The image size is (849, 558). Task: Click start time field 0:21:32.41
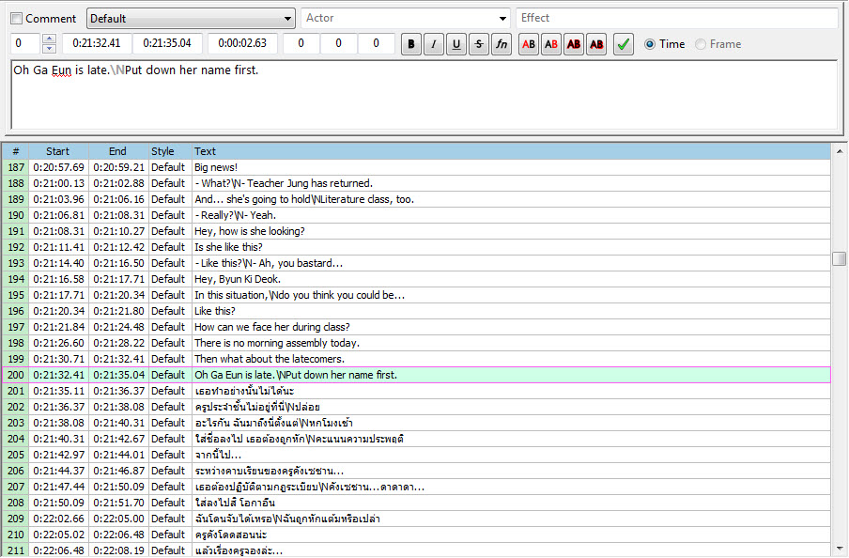coord(97,43)
